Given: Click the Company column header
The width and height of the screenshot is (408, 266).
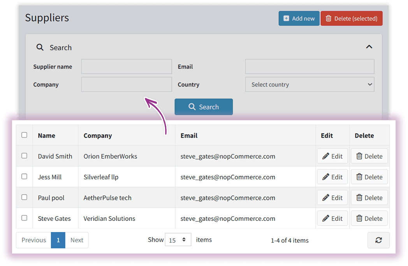Looking at the screenshot, I should pos(97,135).
